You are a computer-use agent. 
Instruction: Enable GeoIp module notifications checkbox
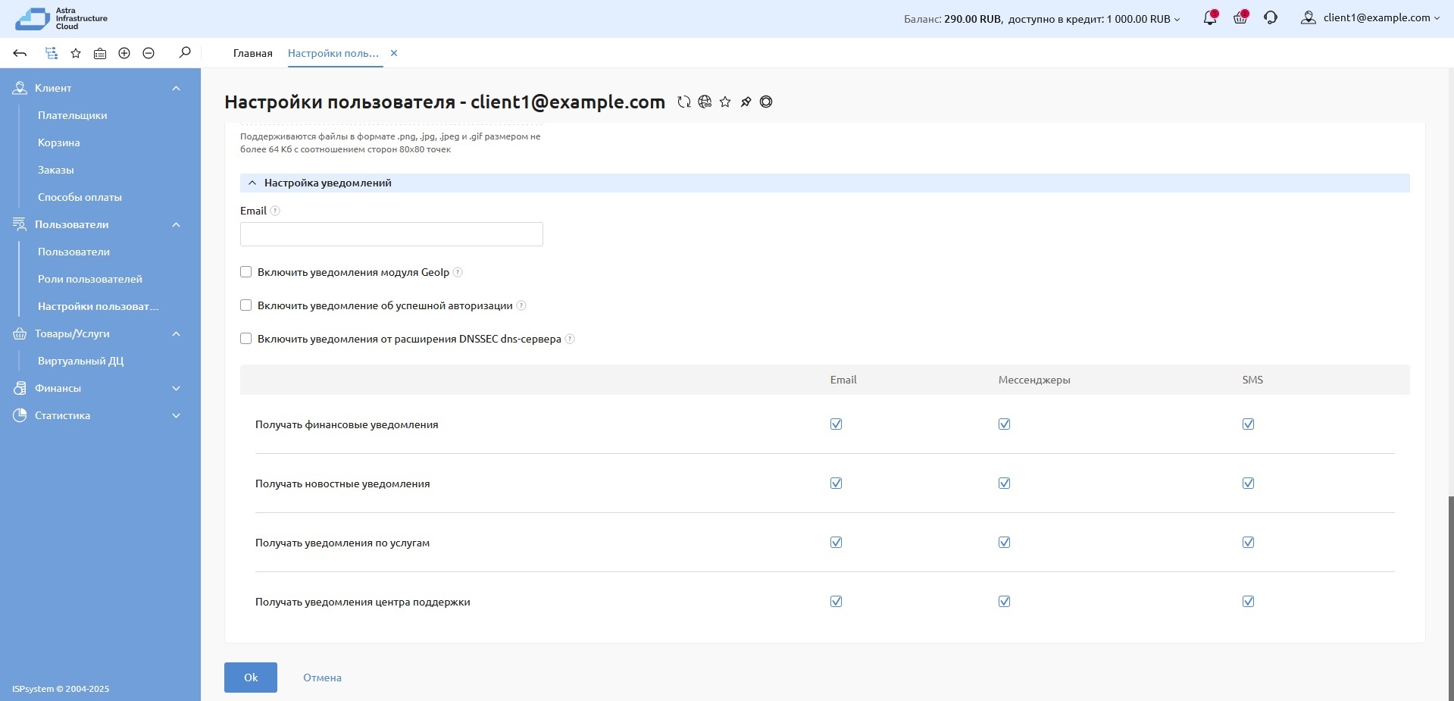[x=245, y=271]
